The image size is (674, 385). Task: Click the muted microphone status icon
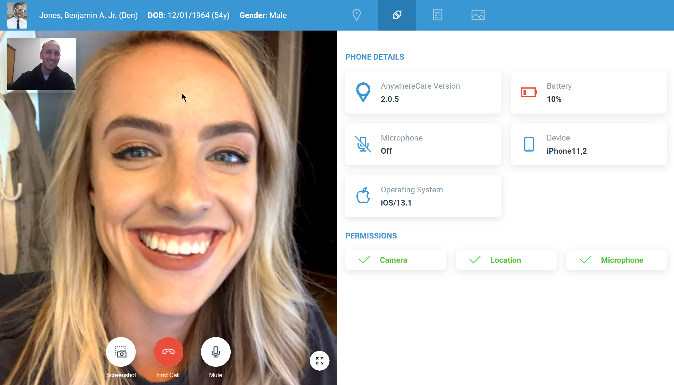(363, 144)
